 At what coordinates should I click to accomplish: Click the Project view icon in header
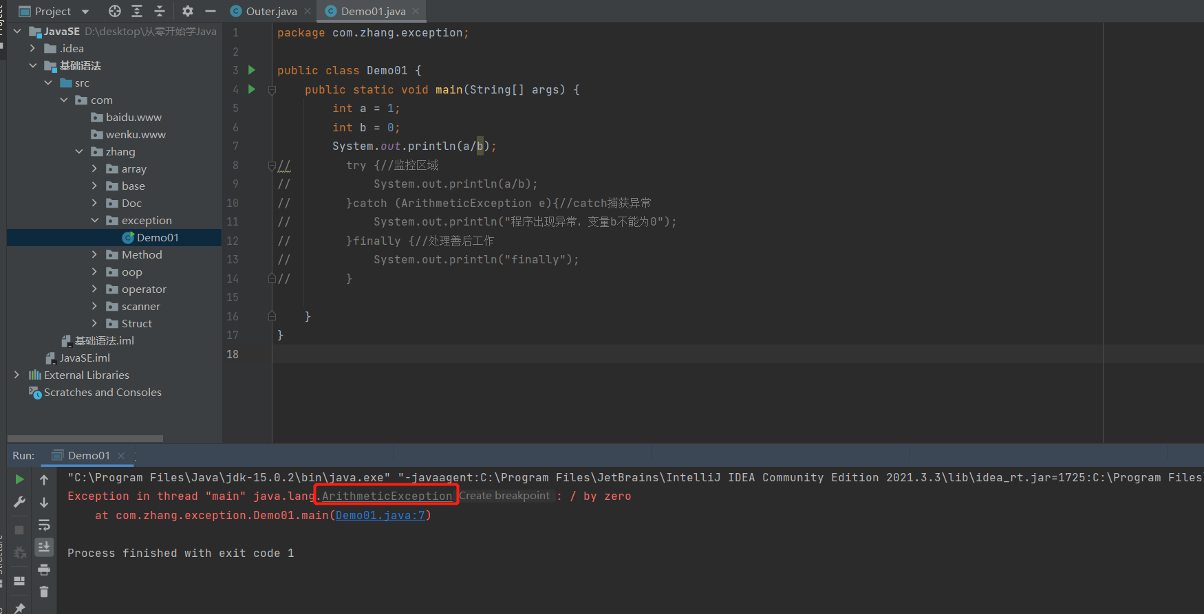pos(25,11)
